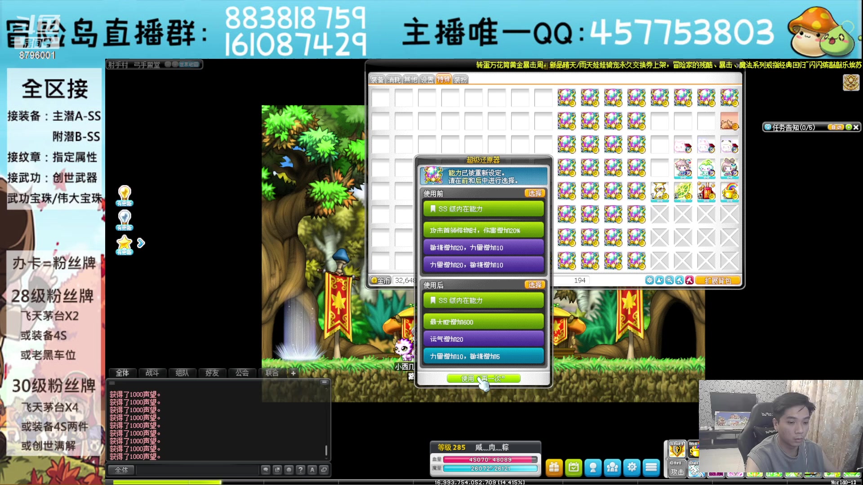This screenshot has height=485, width=863.
Task: Click the yellow lightbulb notifier icon
Action: click(125, 196)
